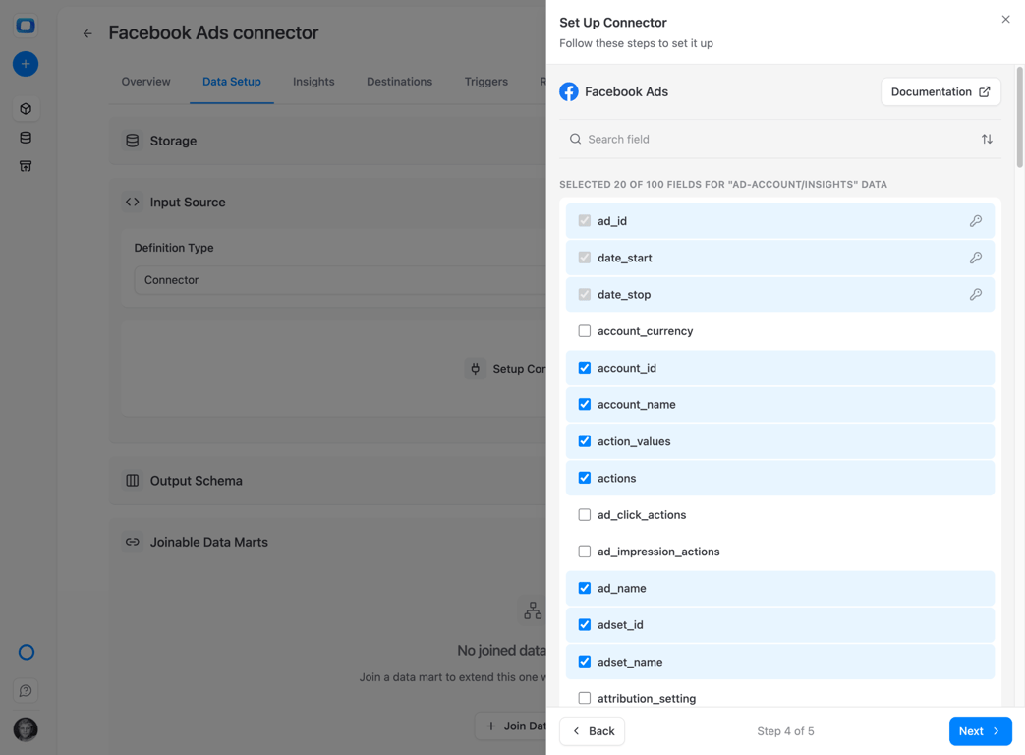Enable the attribution_setting checkbox
This screenshot has width=1025, height=755.
tap(585, 698)
